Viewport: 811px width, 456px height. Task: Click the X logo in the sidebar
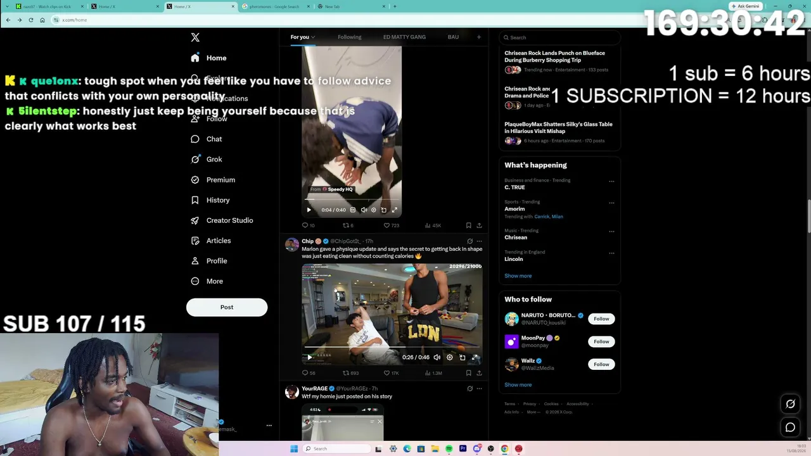pos(195,37)
